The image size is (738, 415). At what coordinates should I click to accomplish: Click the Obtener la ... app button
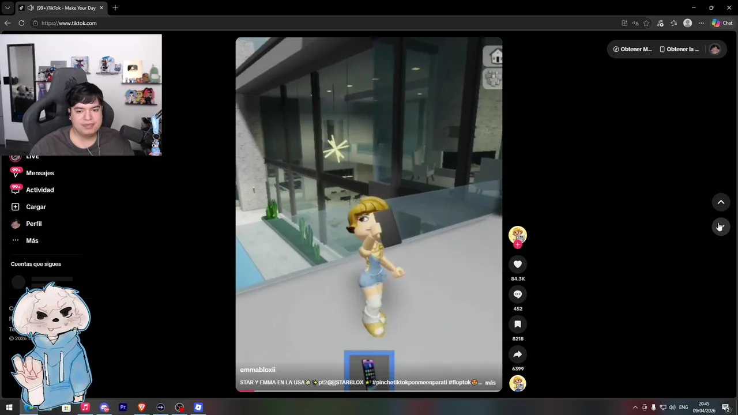(679, 49)
